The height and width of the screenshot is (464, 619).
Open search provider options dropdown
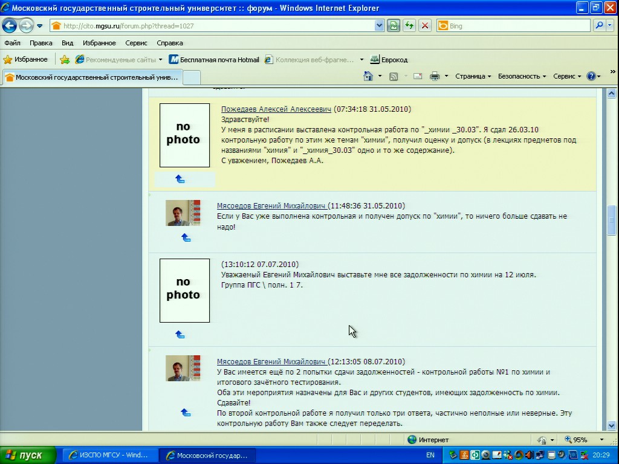point(610,25)
